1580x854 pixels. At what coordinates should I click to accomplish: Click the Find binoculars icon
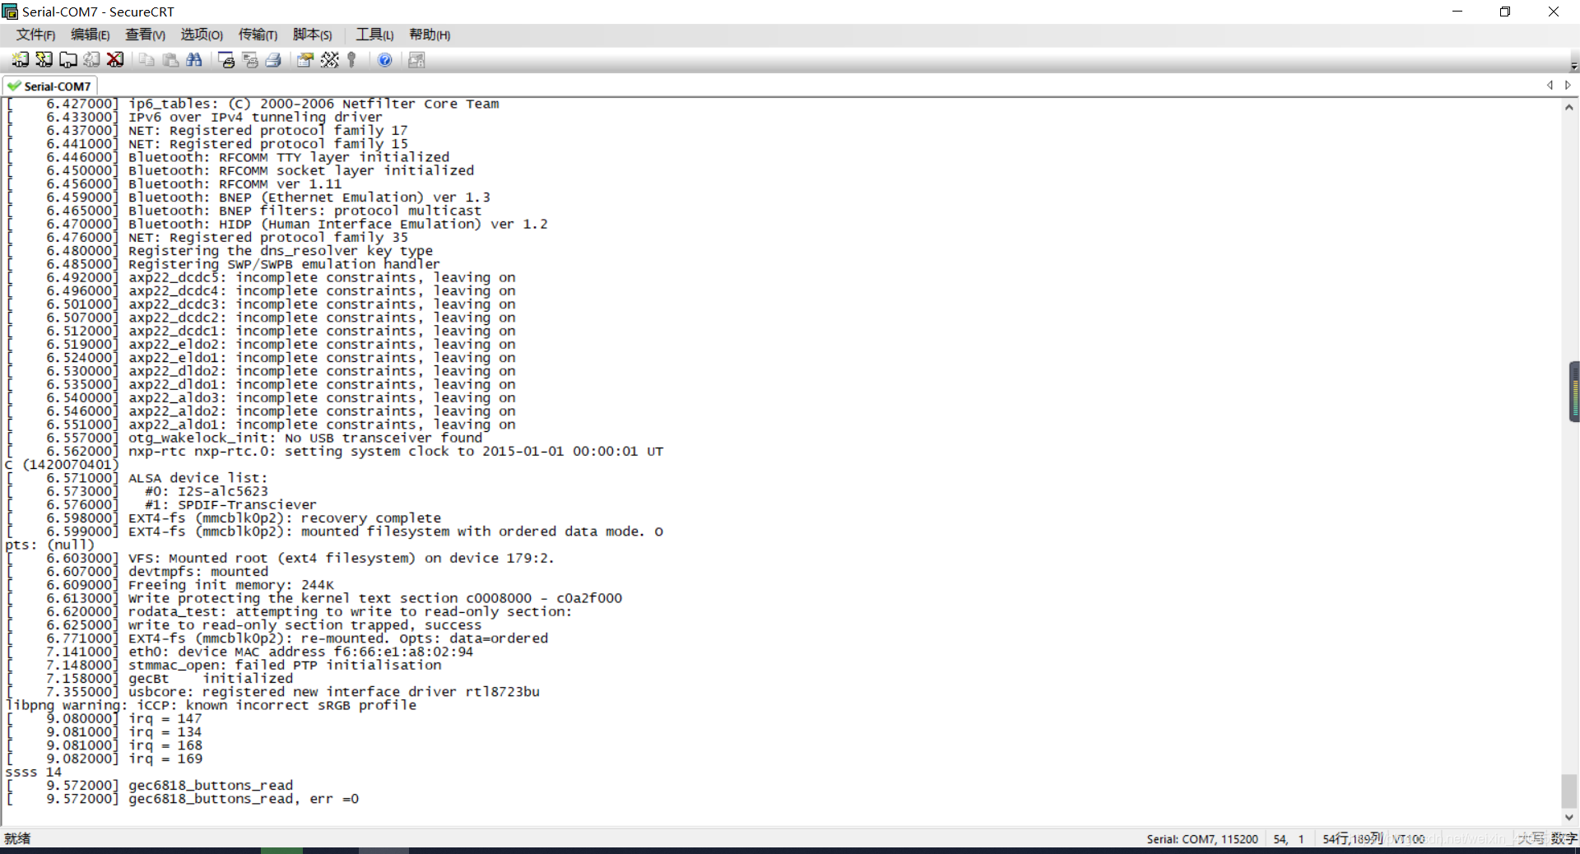[194, 59]
